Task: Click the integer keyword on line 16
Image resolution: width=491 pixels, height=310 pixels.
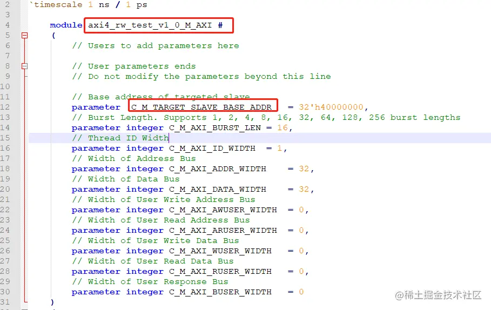Action: click(x=145, y=149)
